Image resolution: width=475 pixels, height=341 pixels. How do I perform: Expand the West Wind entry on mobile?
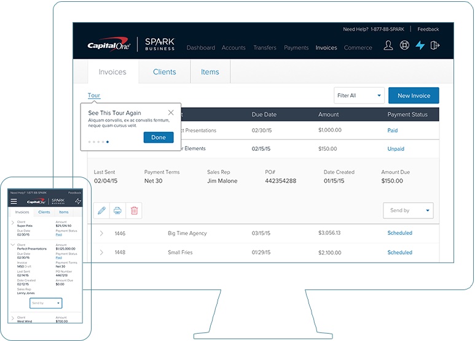click(12, 318)
